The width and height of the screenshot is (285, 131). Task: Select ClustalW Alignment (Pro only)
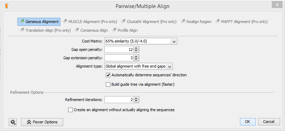(x=148, y=22)
